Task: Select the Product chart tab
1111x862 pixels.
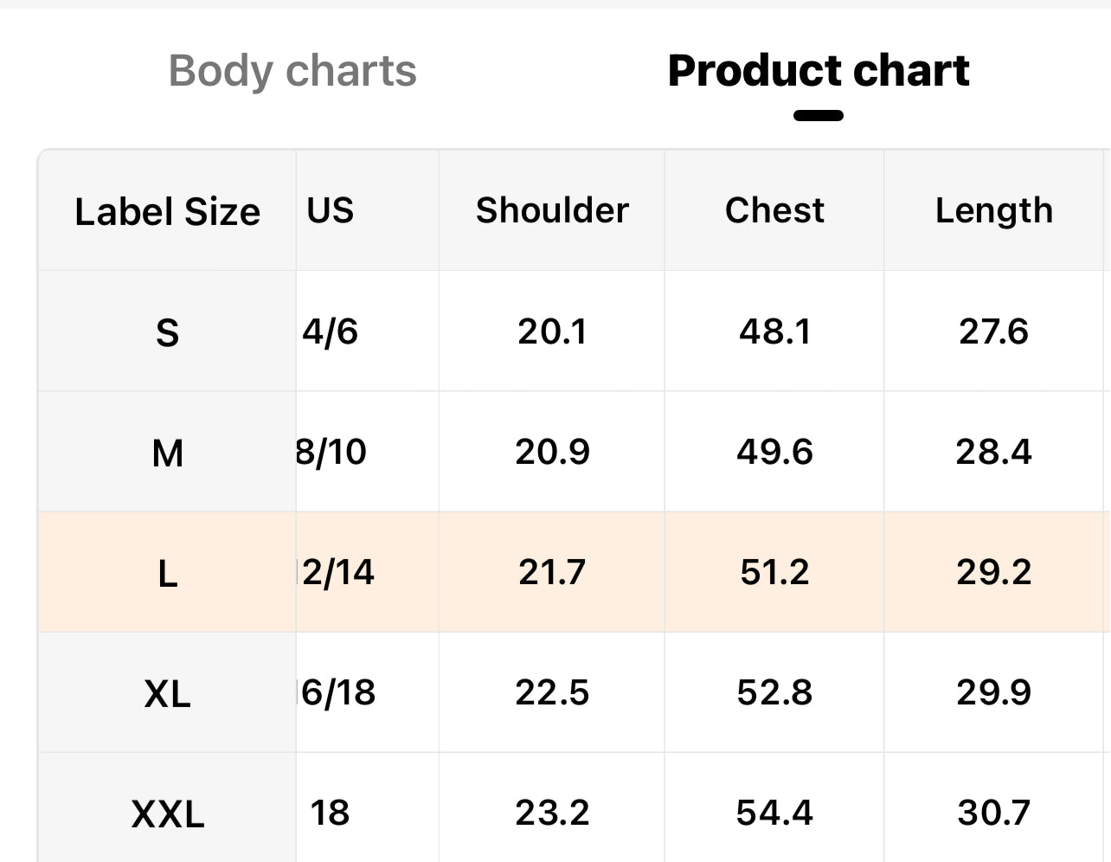Action: click(x=818, y=71)
